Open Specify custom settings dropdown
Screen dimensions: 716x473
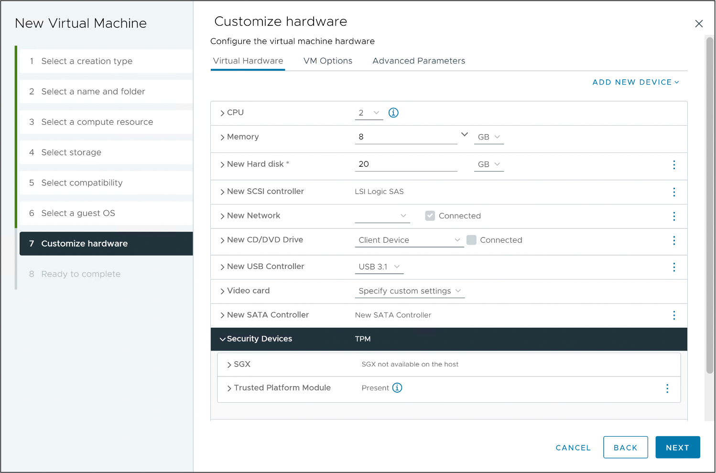(x=410, y=291)
